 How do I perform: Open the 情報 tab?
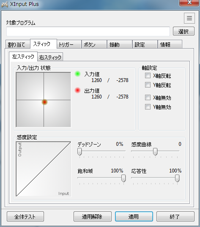pyautogui.click(x=170, y=44)
